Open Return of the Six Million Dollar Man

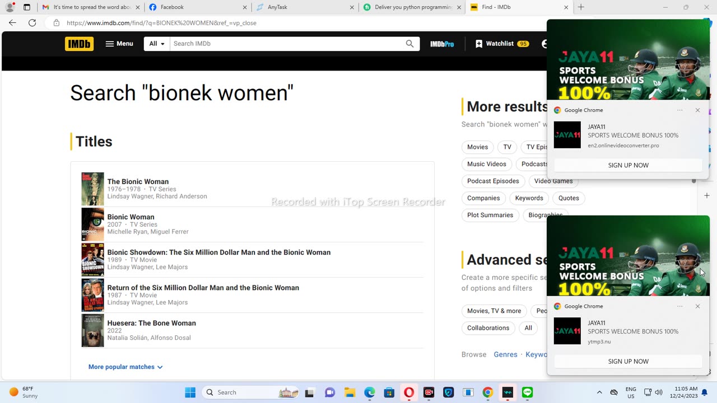pos(203,288)
